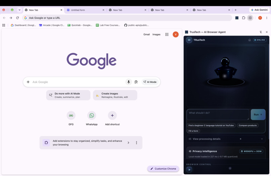Click the ONLINE status badge
The width and height of the screenshot is (271, 176).
[260, 40]
